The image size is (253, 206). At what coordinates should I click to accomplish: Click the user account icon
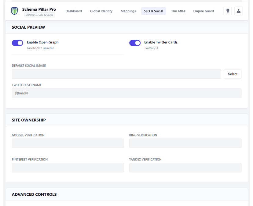tap(239, 11)
